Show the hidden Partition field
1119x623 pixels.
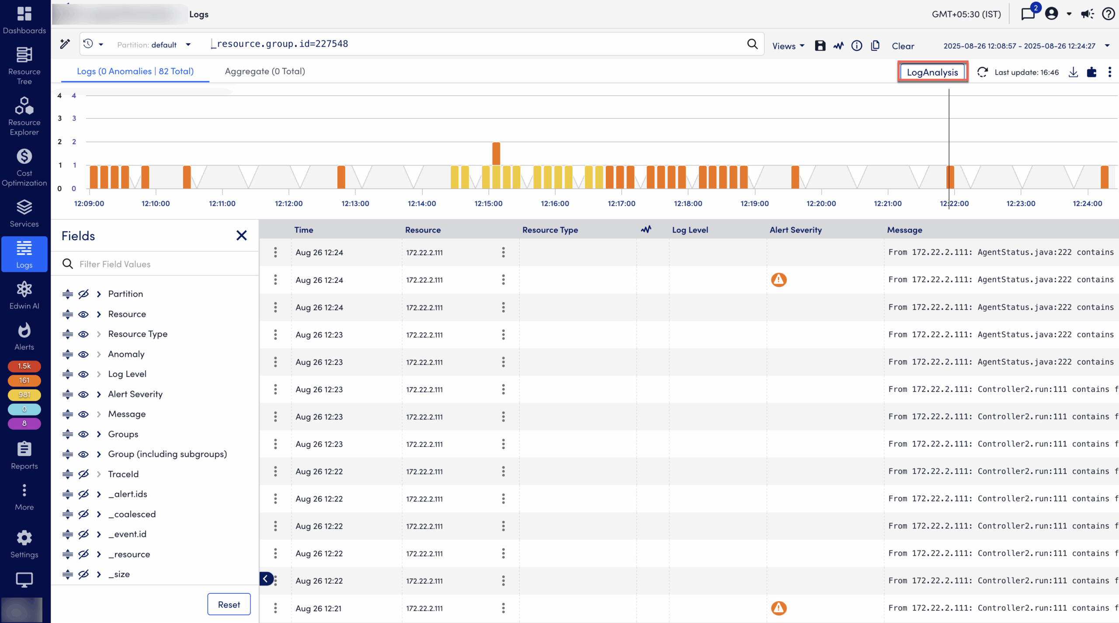click(x=83, y=294)
